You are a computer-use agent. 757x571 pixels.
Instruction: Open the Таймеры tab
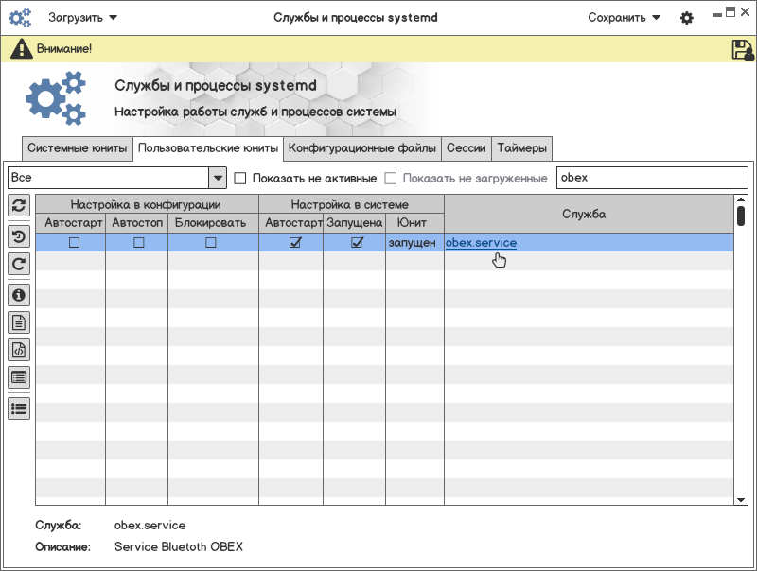pos(521,148)
